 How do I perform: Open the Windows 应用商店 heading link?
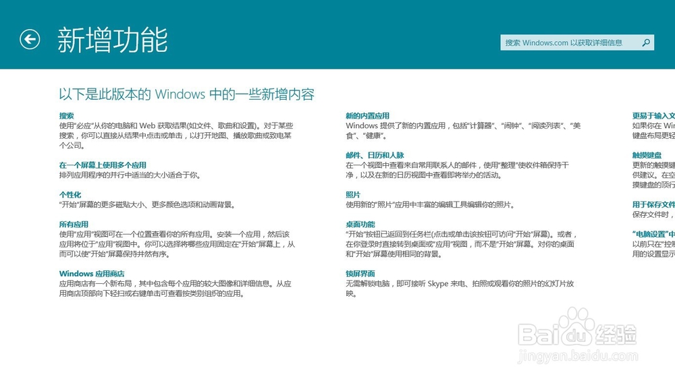pyautogui.click(x=92, y=274)
